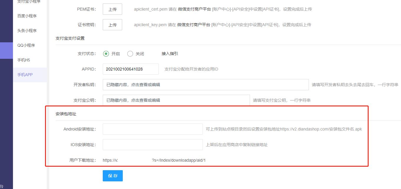Screen dimensions: 401x189
Task: Focus the IOS安装地址 input box
Action: pos(153,145)
